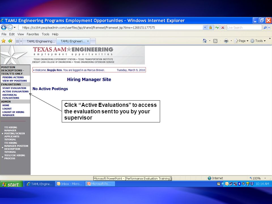Click the Texas A&M Engineering banner logo
The height and width of the screenshot is (204, 272).
[73, 55]
